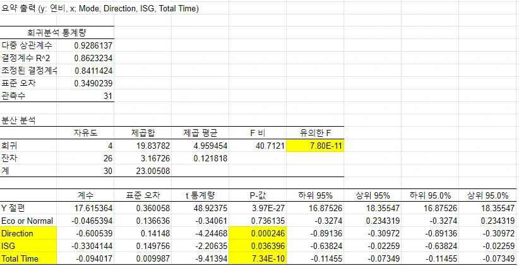This screenshot has width=519, height=266.
Task: Select the title cell starting with 요약 출력
Action: pos(99,9)
